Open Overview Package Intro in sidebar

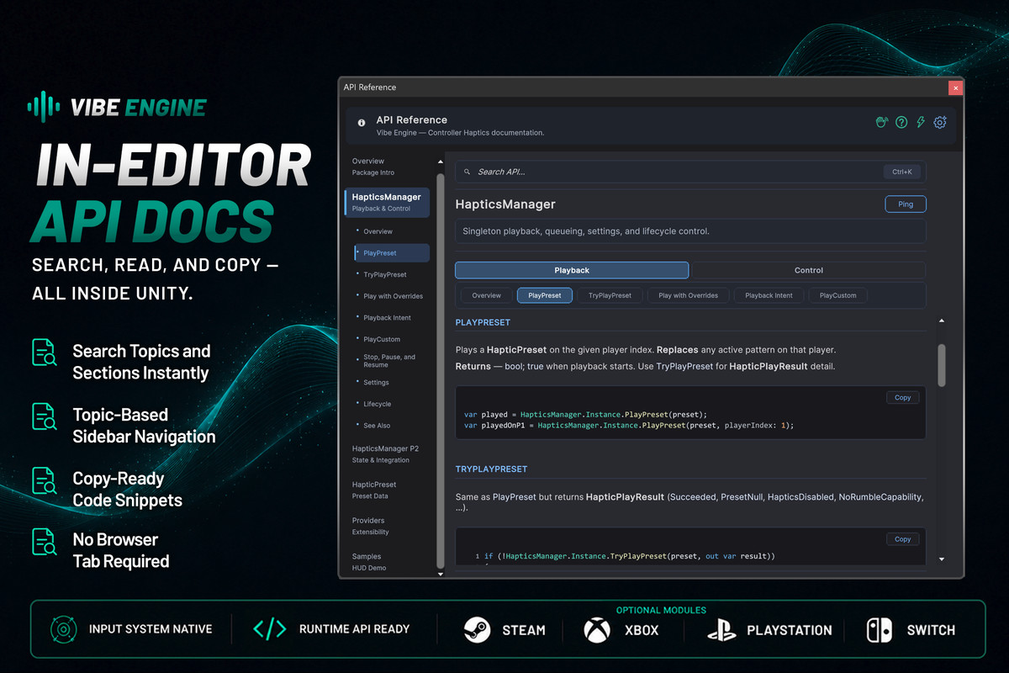[x=387, y=167]
